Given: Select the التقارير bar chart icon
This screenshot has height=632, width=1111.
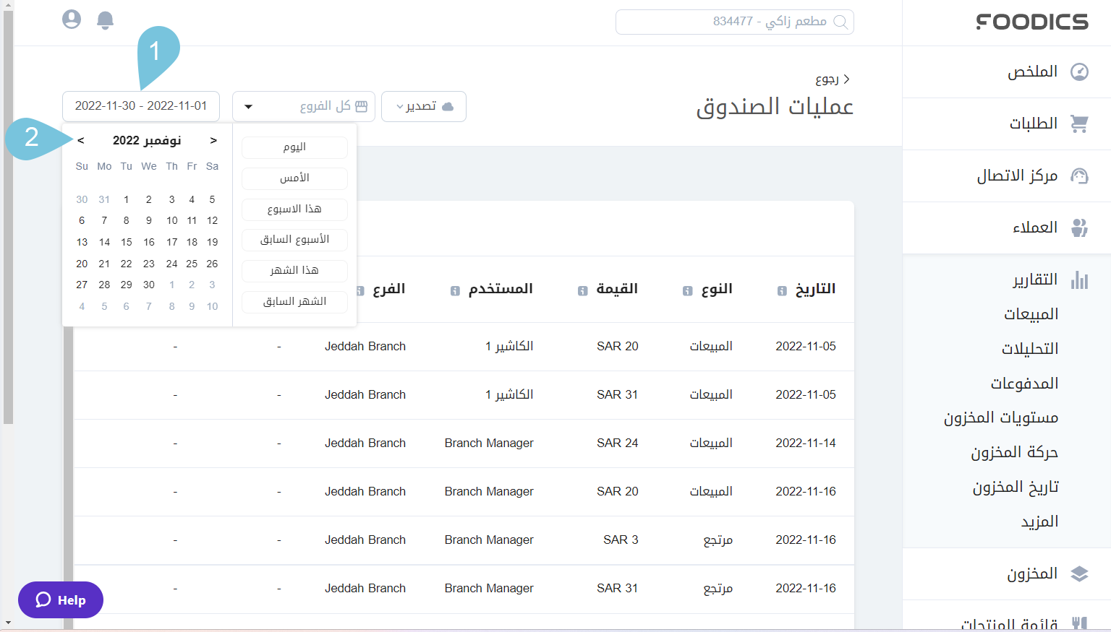Looking at the screenshot, I should tap(1079, 280).
